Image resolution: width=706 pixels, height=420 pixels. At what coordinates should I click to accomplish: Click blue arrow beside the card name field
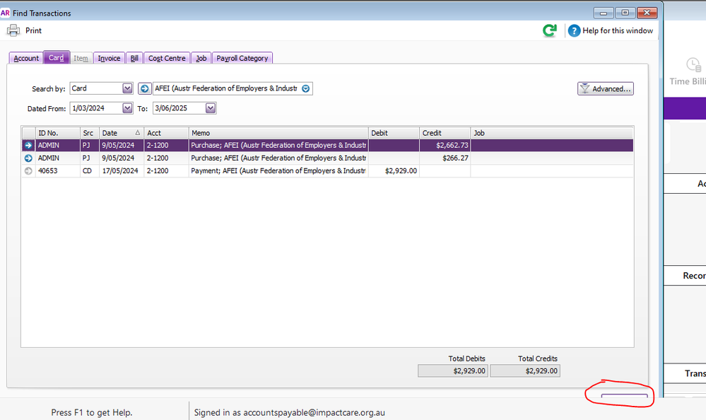(x=144, y=88)
